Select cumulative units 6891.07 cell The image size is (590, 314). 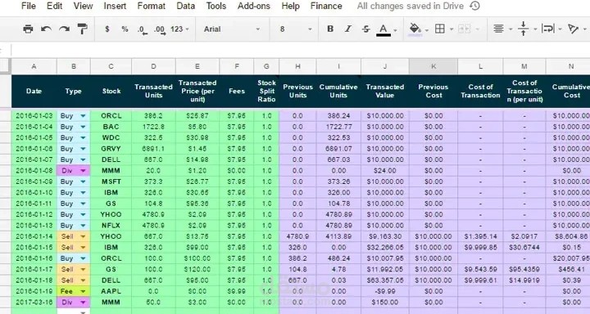pos(338,149)
